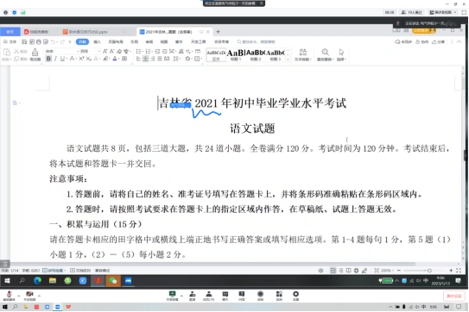469x312 pixels.
Task: Click the Share button at top right
Action: point(438,41)
